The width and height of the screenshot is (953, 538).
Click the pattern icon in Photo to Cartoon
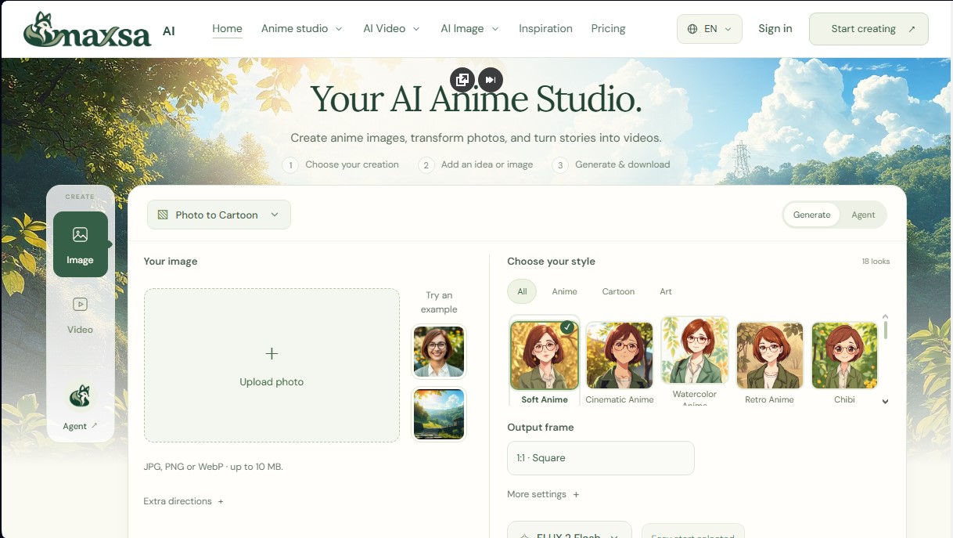[x=163, y=215]
